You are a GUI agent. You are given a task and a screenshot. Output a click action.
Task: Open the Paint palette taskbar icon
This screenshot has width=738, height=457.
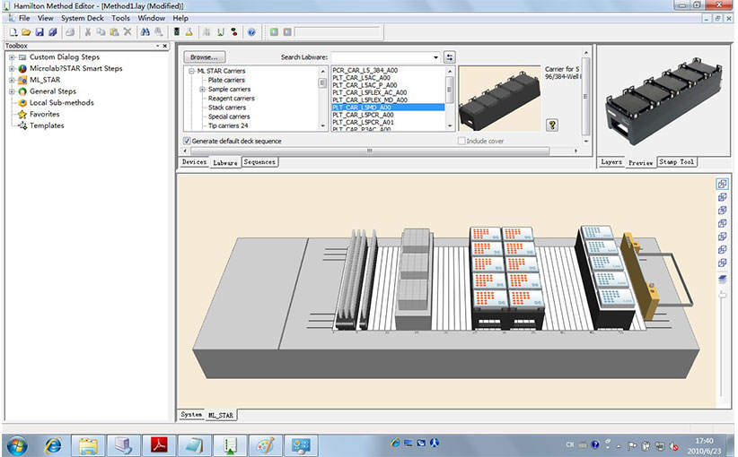point(265,445)
